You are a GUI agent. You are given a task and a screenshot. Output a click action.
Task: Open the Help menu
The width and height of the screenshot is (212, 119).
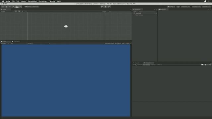click(x=59, y=1)
